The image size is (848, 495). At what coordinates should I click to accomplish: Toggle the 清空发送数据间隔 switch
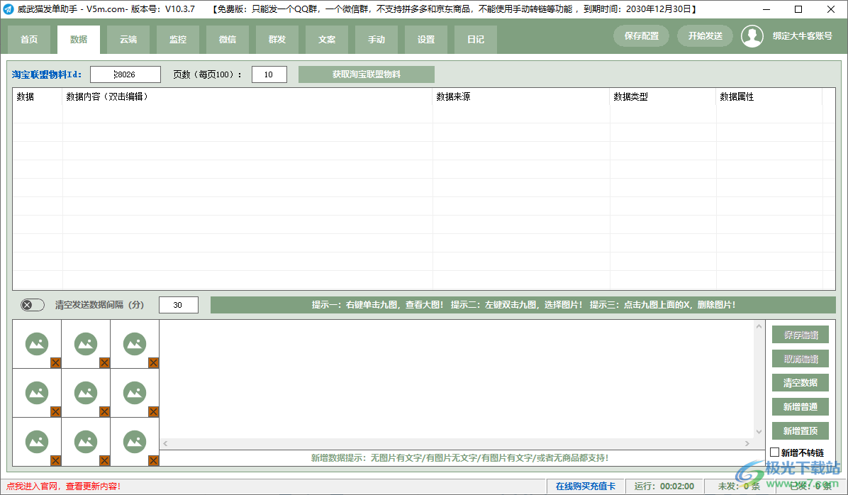33,305
